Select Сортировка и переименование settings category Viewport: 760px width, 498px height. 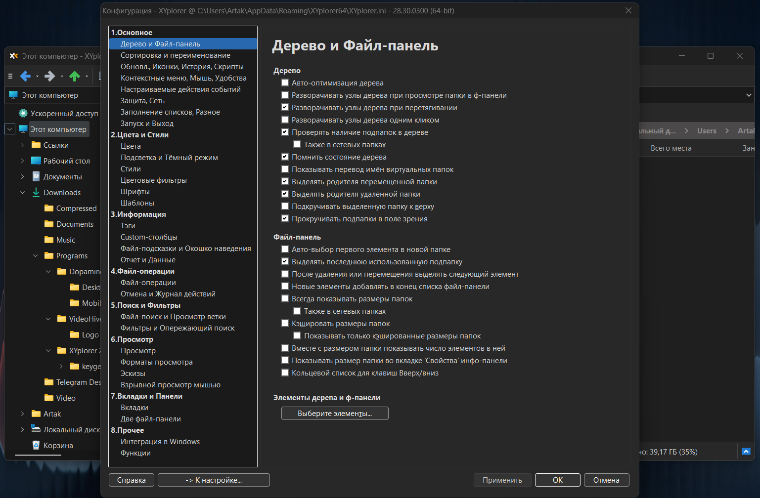[176, 55]
